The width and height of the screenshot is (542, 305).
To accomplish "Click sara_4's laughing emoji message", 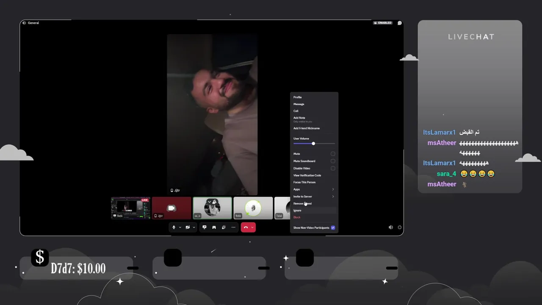I will (477, 174).
